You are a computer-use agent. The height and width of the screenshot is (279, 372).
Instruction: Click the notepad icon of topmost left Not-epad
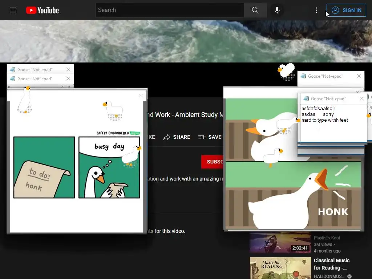(x=13, y=69)
